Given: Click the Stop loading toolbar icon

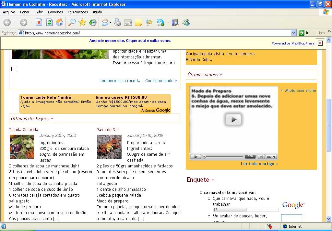Looking at the screenshot, I should click(x=39, y=22).
